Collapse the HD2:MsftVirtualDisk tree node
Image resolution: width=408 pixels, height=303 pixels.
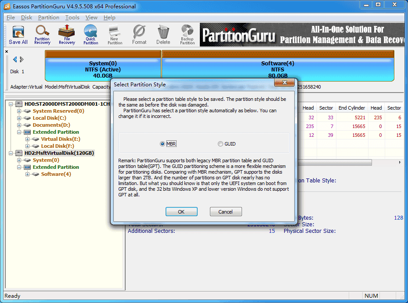tap(11, 153)
